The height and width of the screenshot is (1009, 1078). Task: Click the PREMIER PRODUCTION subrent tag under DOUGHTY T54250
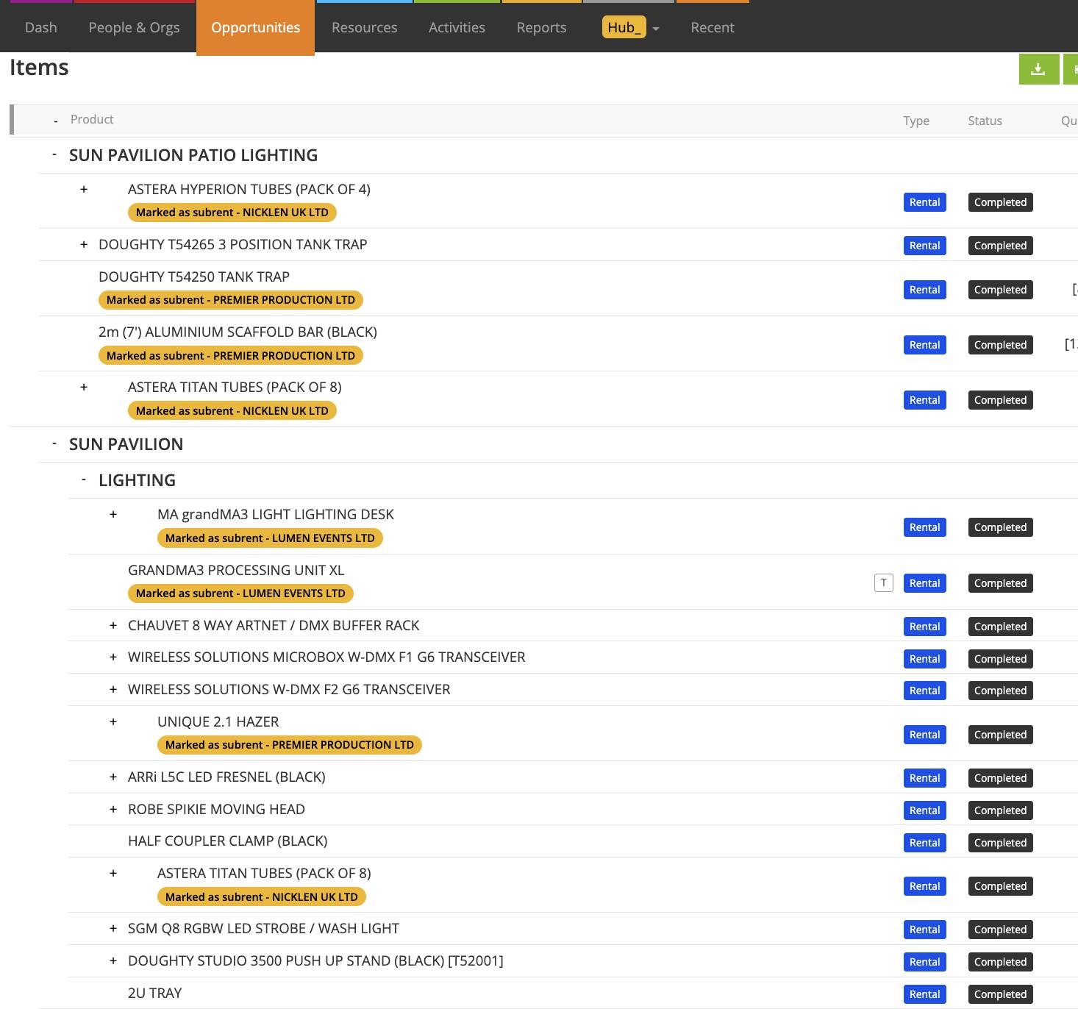coord(231,300)
